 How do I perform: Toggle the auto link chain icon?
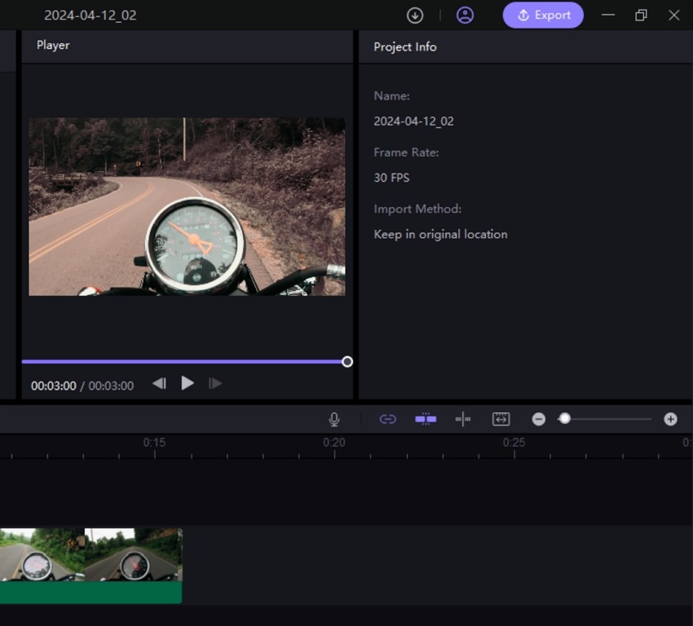[388, 419]
